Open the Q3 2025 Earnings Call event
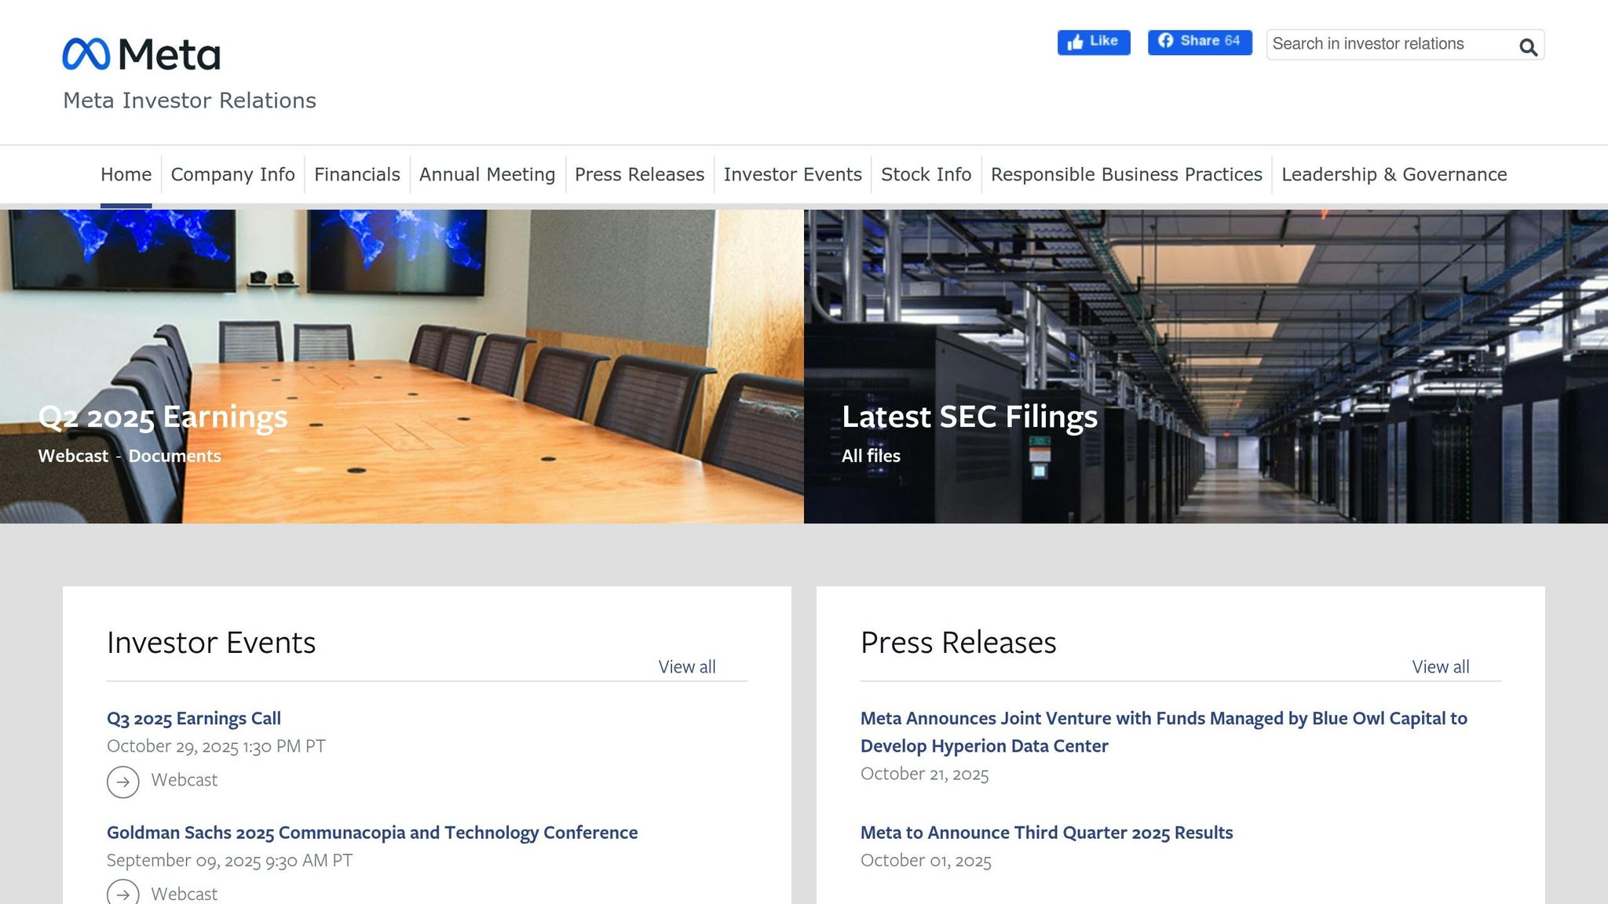 pyautogui.click(x=194, y=718)
